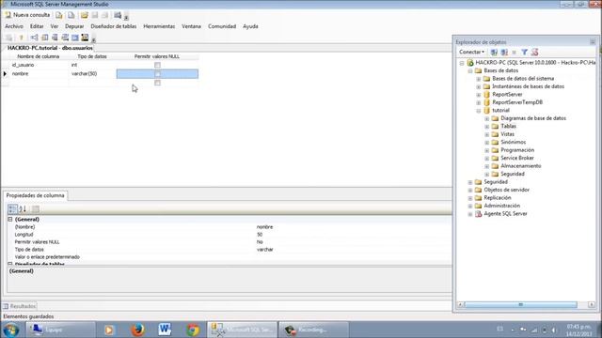The height and width of the screenshot is (338, 602).
Task: Click the property pages icon in properties
Action: coord(36,208)
